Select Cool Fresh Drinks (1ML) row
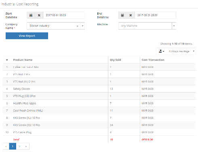This screenshot has width=198, height=152. [99, 111]
